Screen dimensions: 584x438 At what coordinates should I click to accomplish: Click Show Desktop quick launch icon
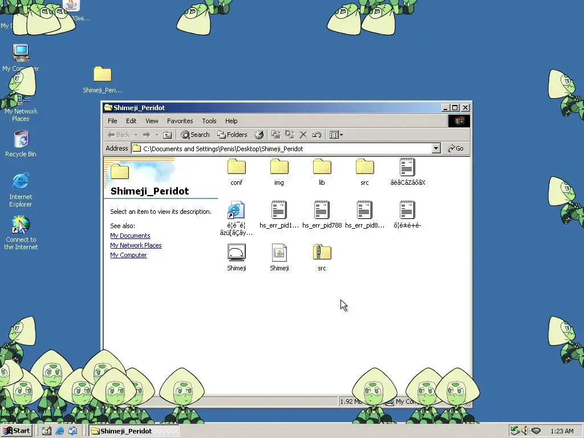click(x=47, y=431)
